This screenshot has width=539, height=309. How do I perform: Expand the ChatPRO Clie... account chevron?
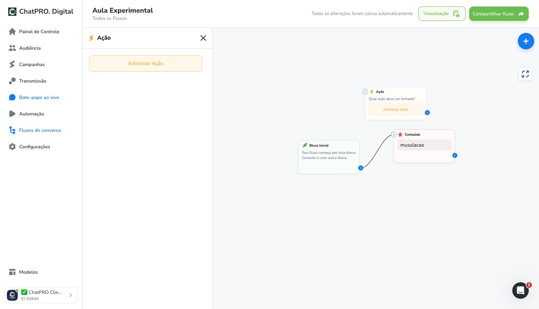tap(70, 295)
